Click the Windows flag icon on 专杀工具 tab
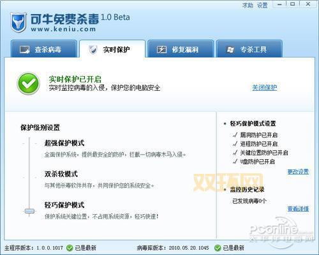 (x=230, y=50)
